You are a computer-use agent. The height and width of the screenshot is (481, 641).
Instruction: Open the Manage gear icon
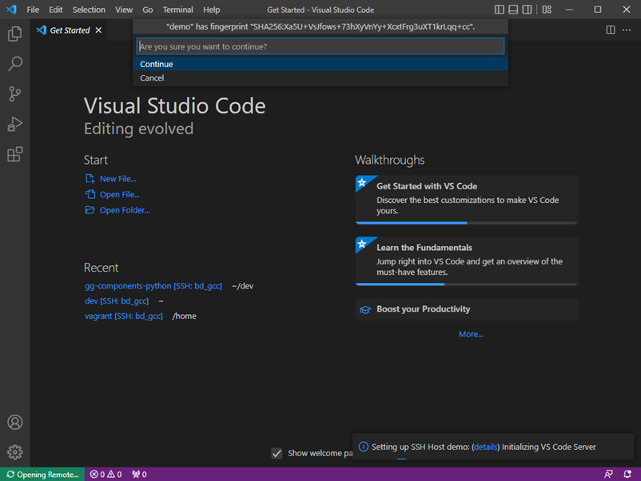click(x=14, y=452)
